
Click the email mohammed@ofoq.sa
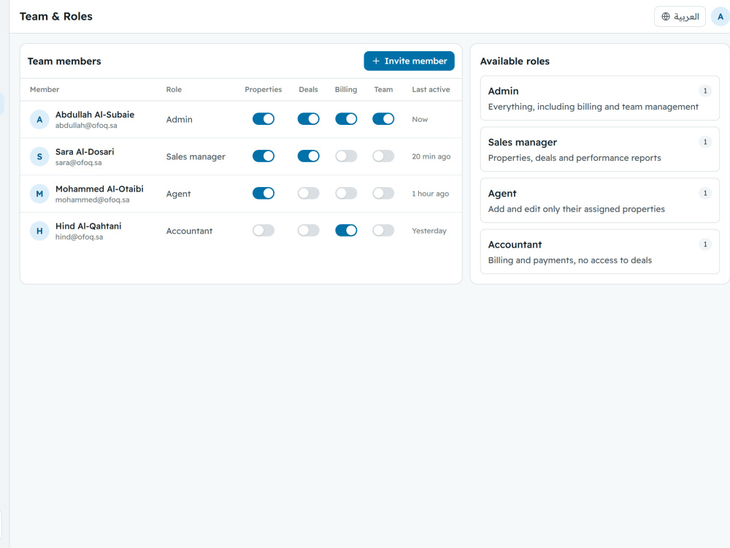(x=93, y=200)
